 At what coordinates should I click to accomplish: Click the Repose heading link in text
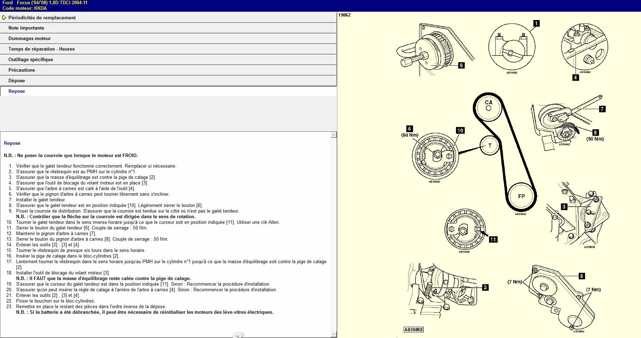(12, 143)
